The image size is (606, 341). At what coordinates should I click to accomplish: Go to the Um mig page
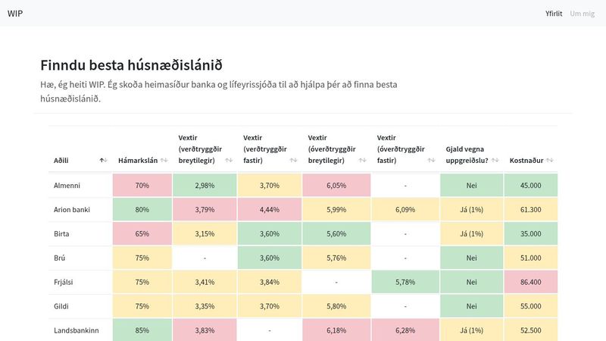click(582, 14)
